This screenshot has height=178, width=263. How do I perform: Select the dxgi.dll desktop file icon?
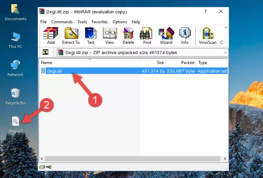16,125
